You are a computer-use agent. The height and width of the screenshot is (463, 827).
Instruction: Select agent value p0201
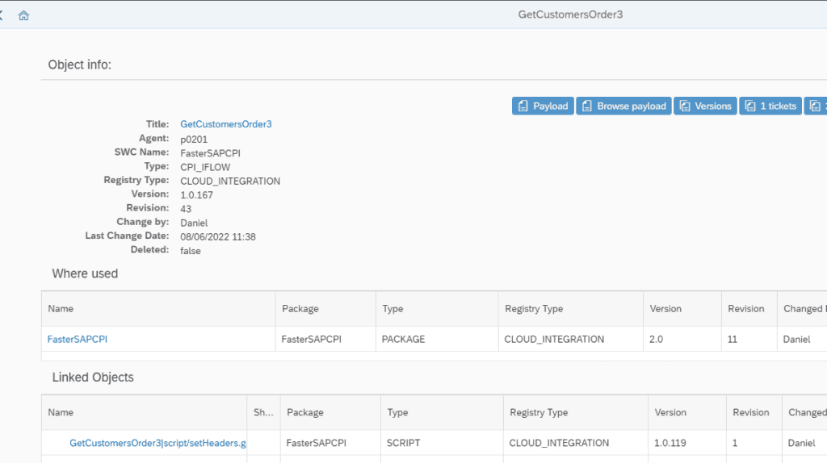pos(194,140)
